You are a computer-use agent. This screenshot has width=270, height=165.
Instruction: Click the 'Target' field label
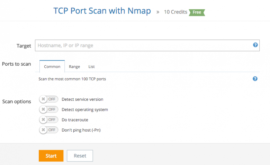tap(24, 46)
